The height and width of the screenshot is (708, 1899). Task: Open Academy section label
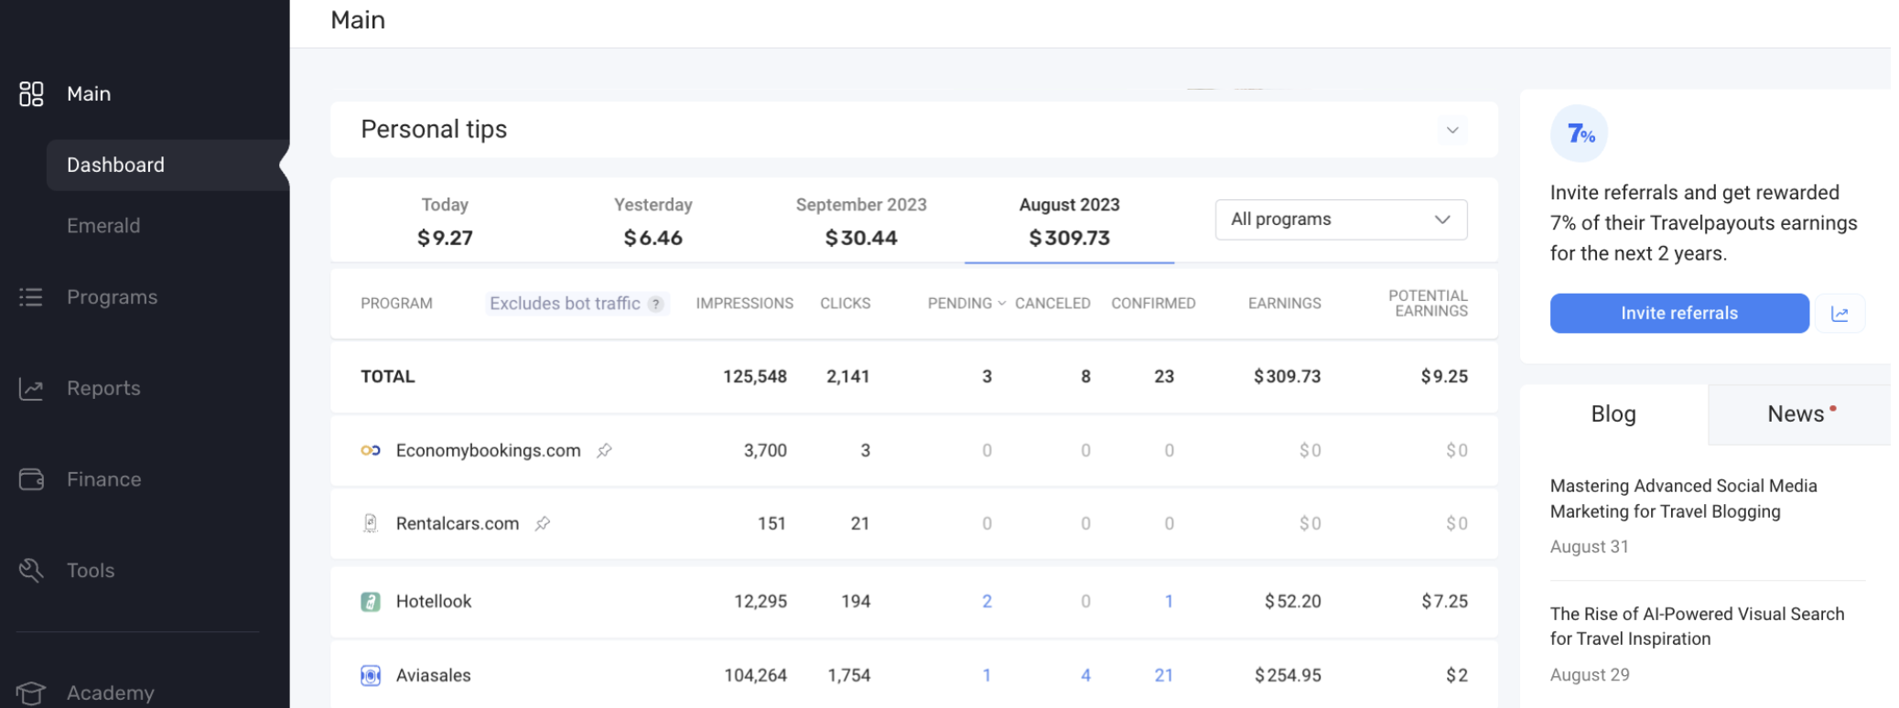[x=110, y=692]
